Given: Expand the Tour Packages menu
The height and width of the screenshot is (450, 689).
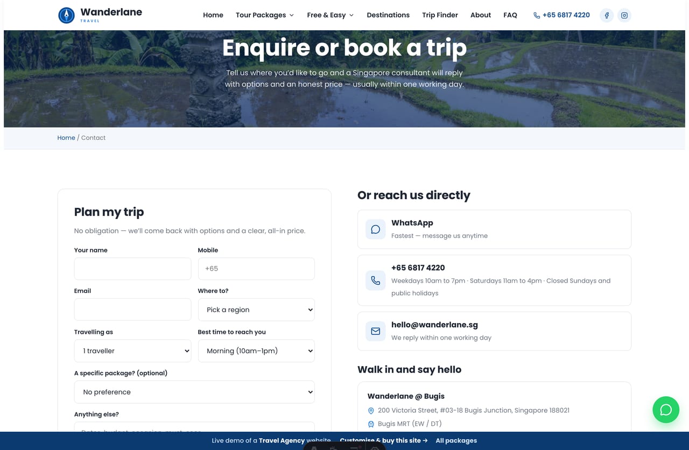Looking at the screenshot, I should coord(265,15).
